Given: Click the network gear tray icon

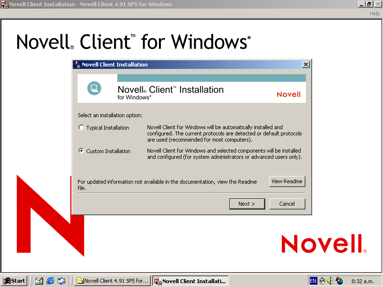Looking at the screenshot, I should (322, 281).
